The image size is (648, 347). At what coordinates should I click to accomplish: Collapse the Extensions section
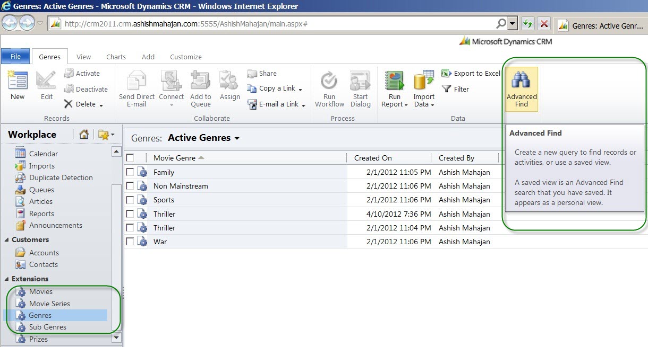click(7, 279)
